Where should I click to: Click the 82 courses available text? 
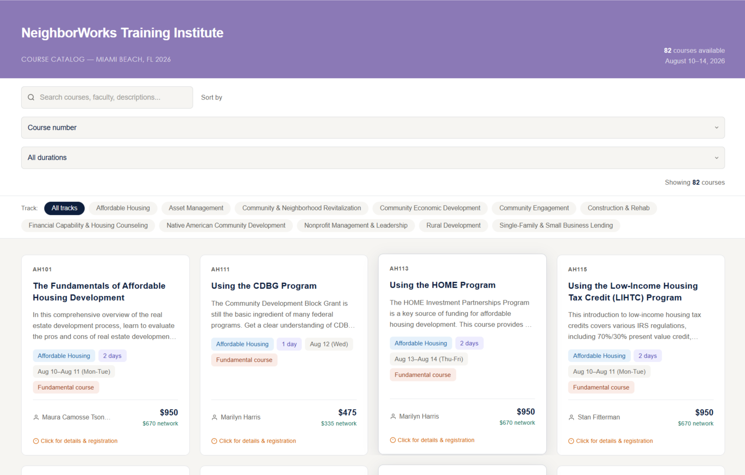[x=694, y=51]
